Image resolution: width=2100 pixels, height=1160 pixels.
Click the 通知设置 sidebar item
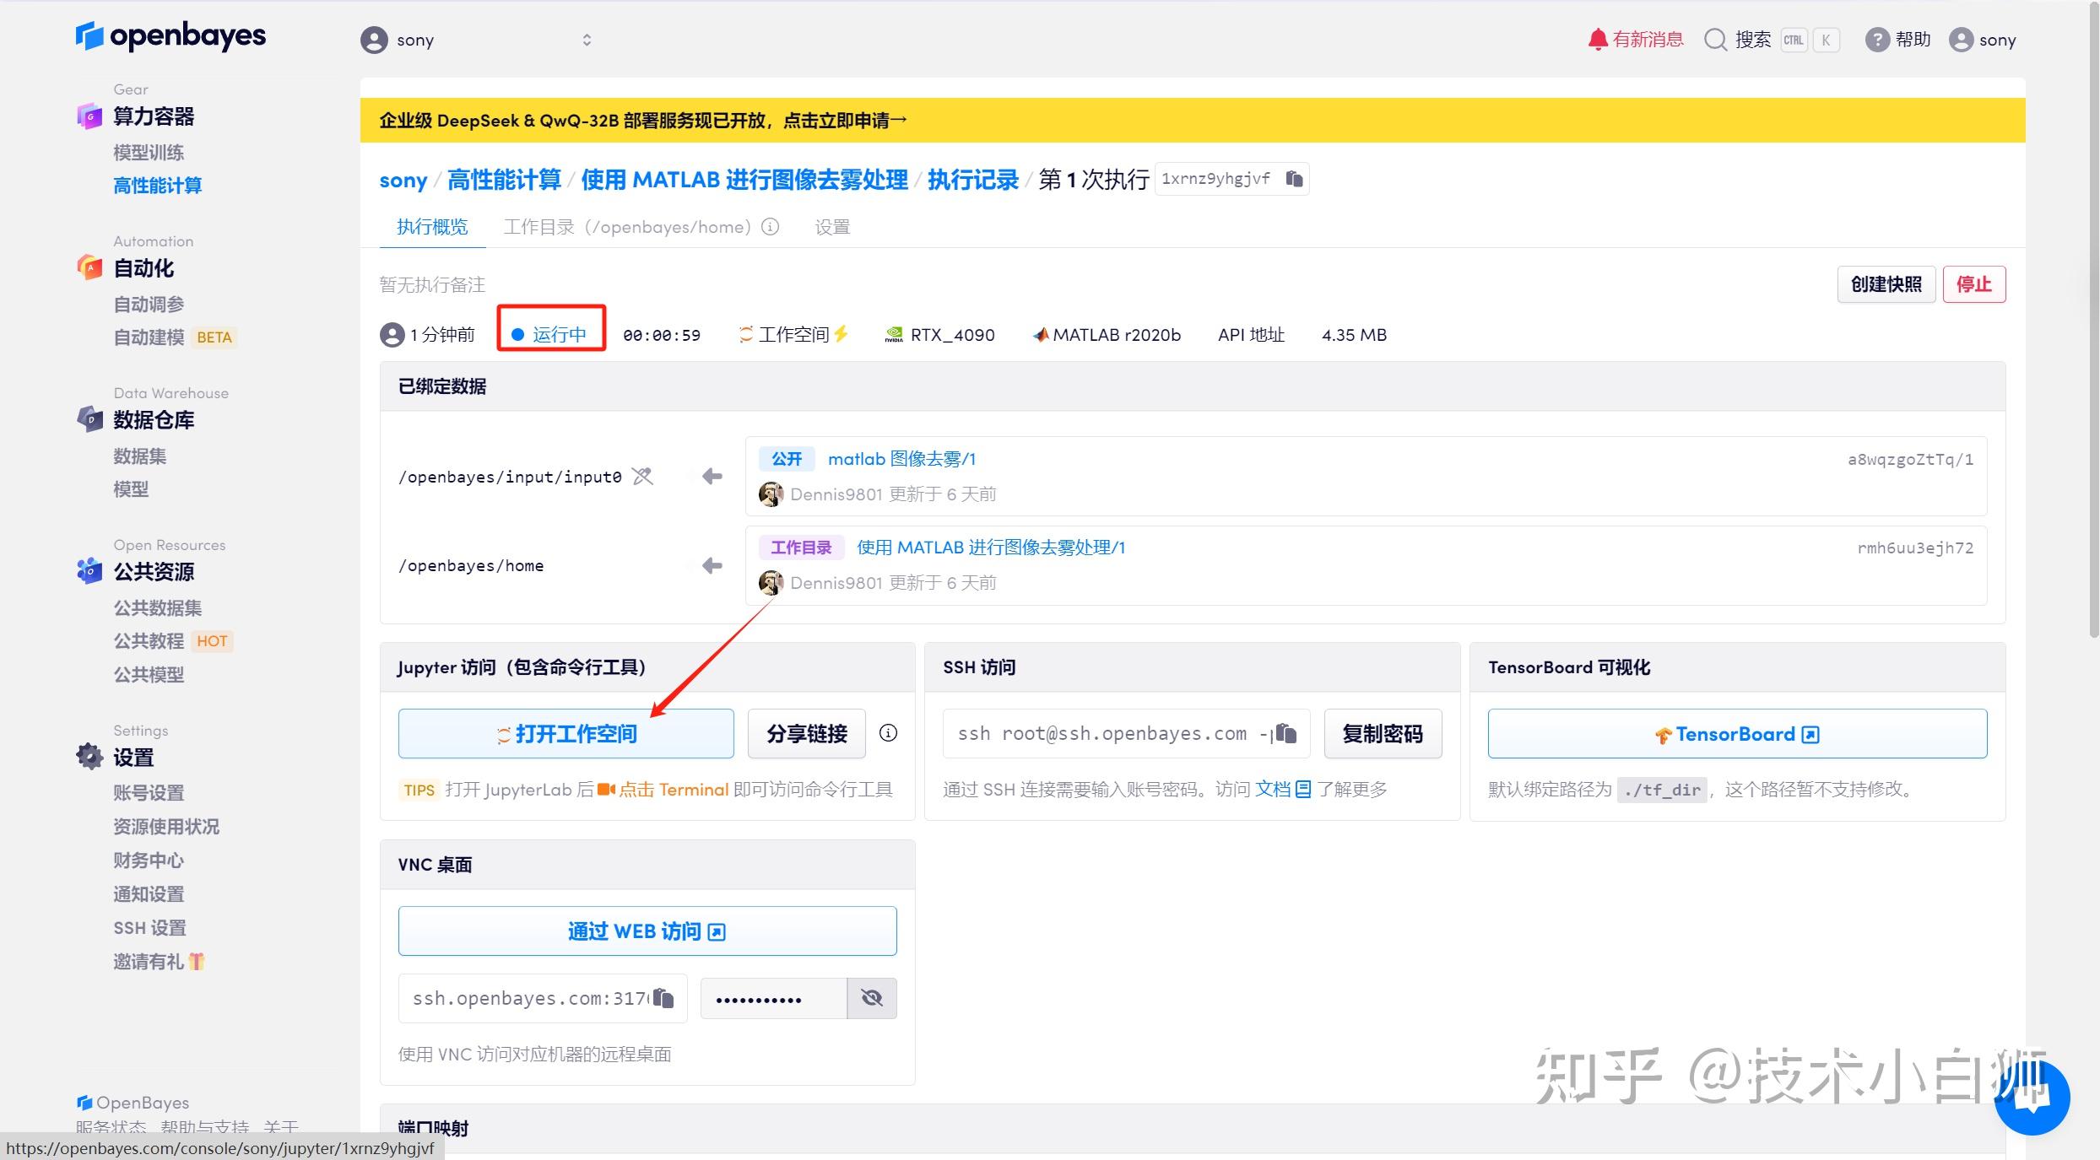pyautogui.click(x=149, y=894)
